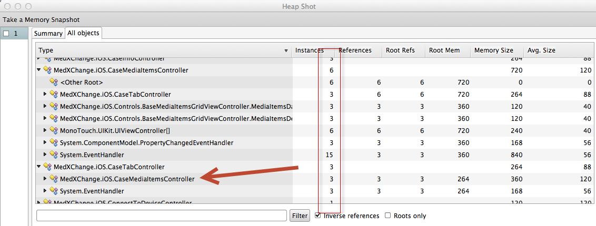Select the All objects tab
The height and width of the screenshot is (226, 596).
(83, 33)
